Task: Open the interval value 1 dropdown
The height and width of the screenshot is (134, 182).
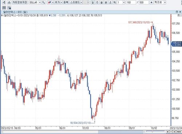Action: pyautogui.click(x=124, y=2)
